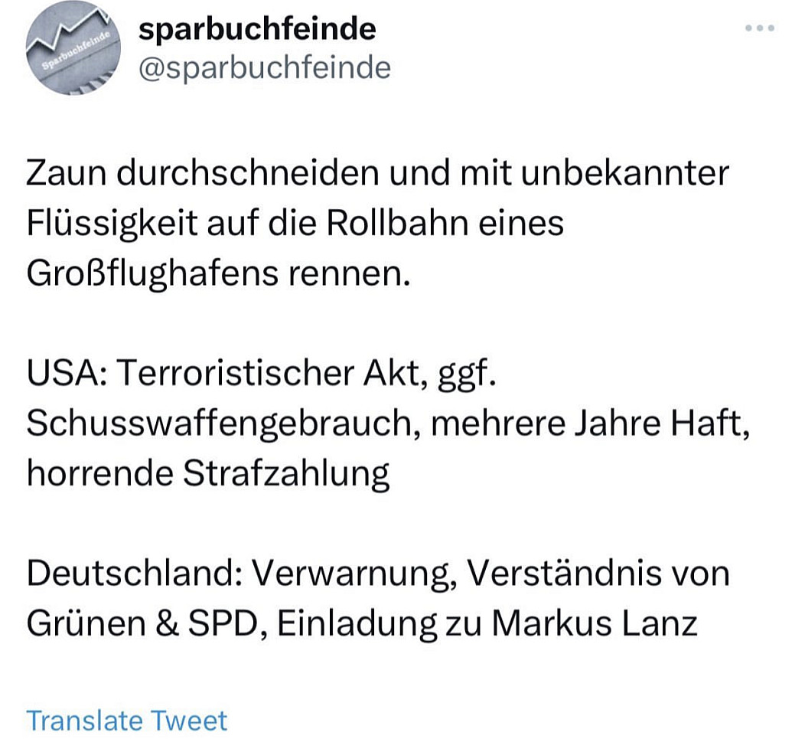The width and height of the screenshot is (805, 739).
Task: Click the phrase "horrende Strafzahlung"
Action: point(208,474)
